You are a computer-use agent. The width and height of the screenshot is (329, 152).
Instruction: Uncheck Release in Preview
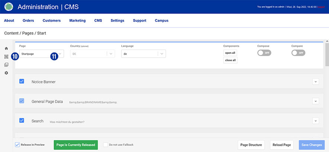(x=17, y=145)
